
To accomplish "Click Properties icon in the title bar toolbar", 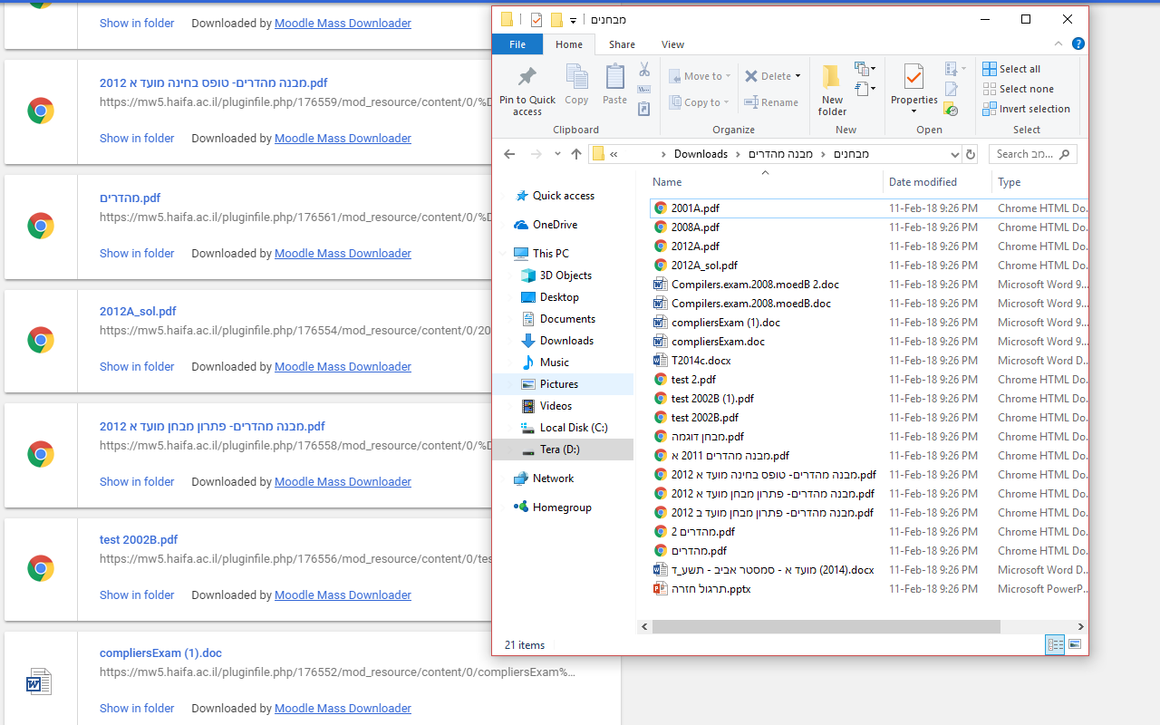I will (x=536, y=19).
